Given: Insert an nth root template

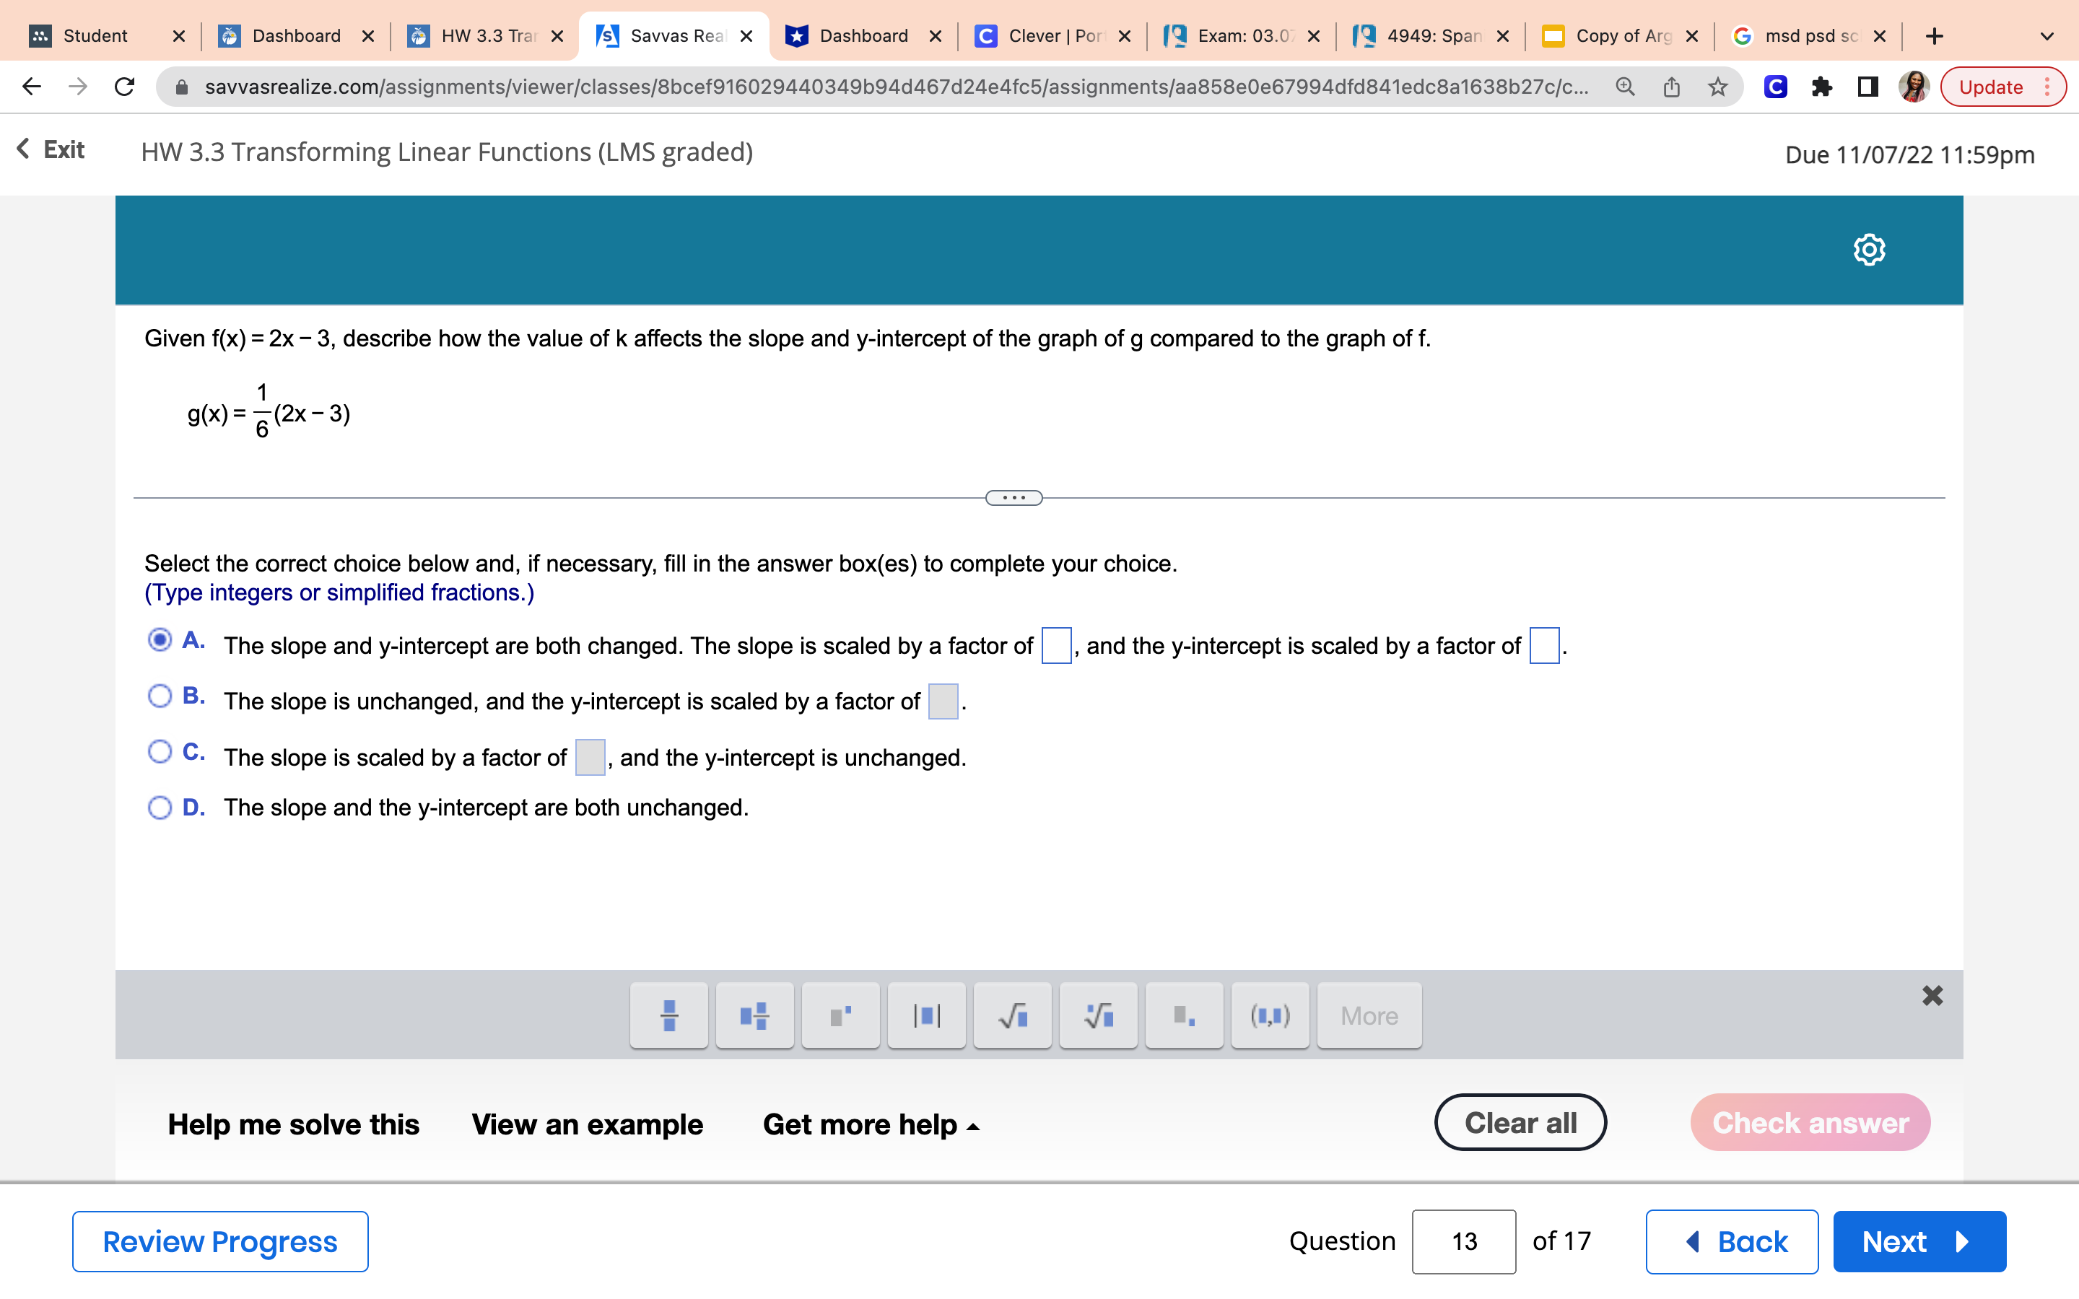Looking at the screenshot, I should [x=1098, y=1015].
